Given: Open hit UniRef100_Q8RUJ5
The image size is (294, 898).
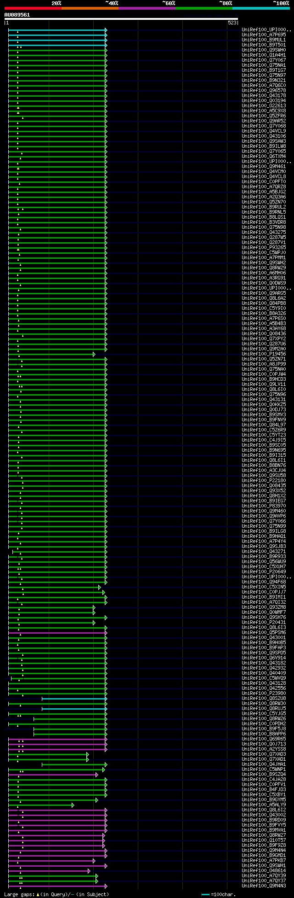Looking at the screenshot, I should pyautogui.click(x=264, y=708).
